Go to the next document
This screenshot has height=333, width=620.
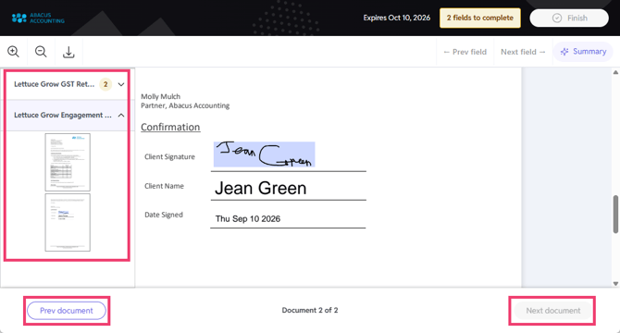coord(552,311)
